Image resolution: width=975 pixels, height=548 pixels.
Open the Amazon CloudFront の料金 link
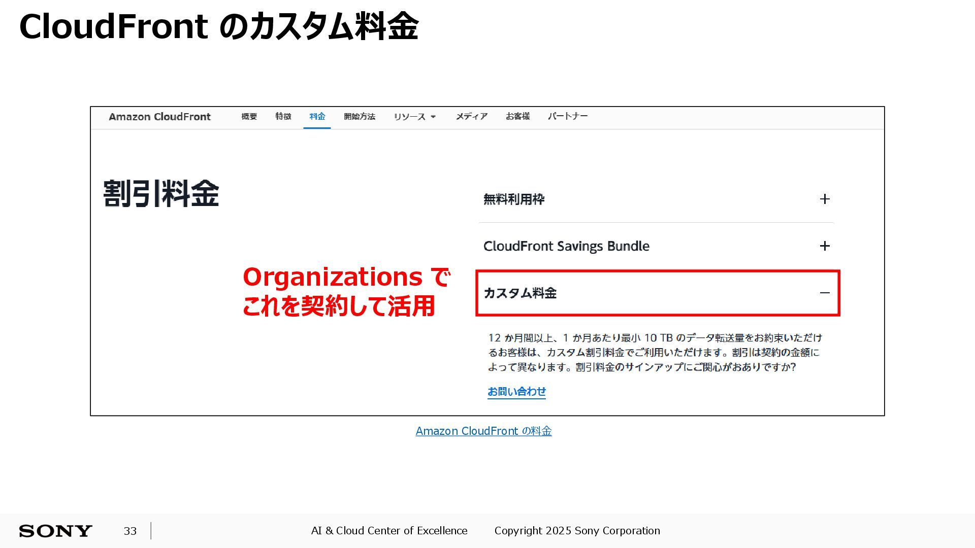click(483, 431)
